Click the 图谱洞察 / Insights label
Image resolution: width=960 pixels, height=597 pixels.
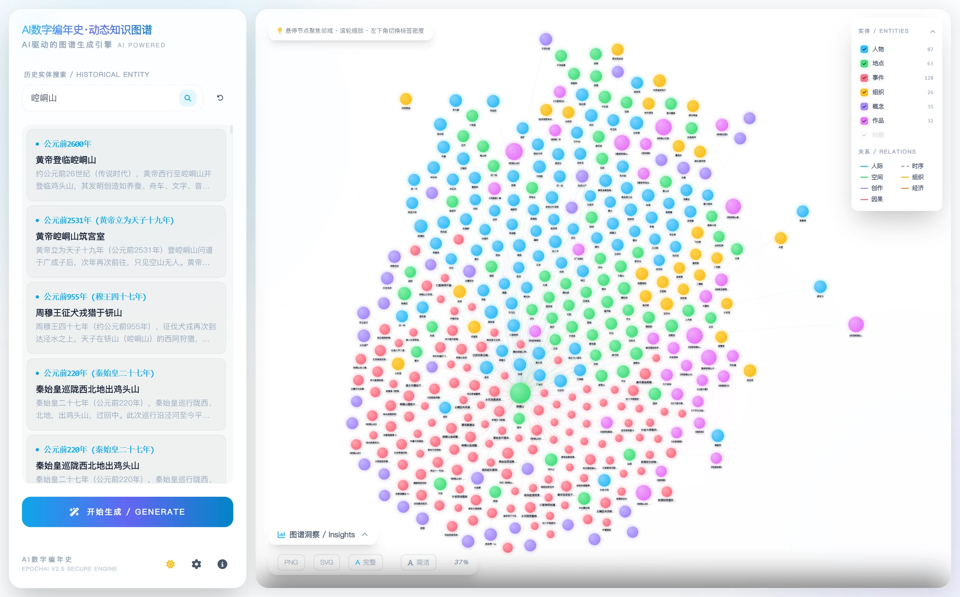(x=322, y=535)
